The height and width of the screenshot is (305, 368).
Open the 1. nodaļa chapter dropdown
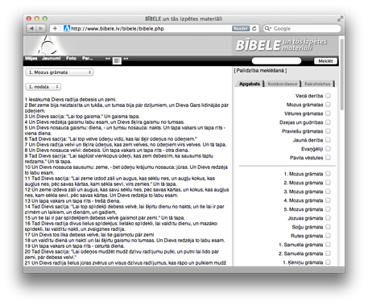tap(43, 87)
